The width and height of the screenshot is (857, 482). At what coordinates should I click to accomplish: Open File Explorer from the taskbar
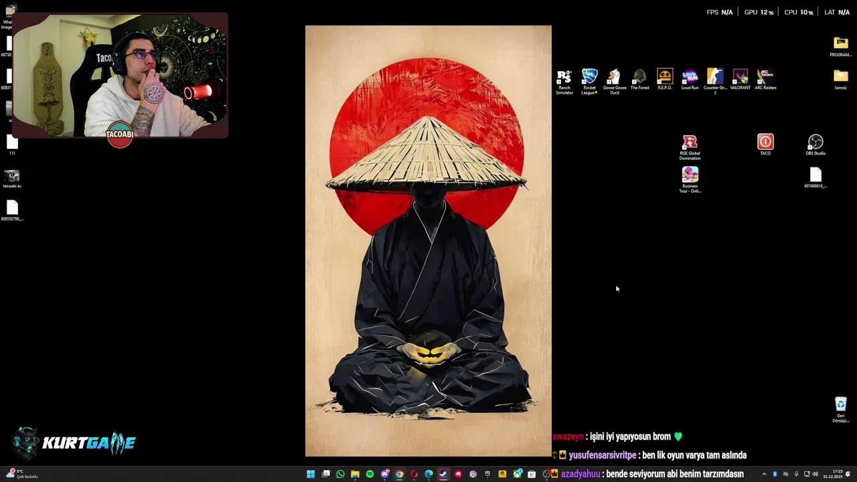click(355, 474)
